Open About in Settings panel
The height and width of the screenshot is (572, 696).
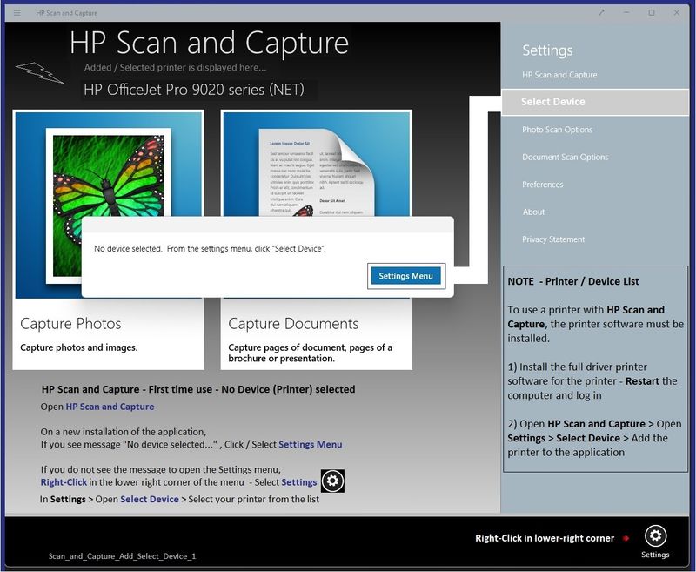(x=533, y=212)
